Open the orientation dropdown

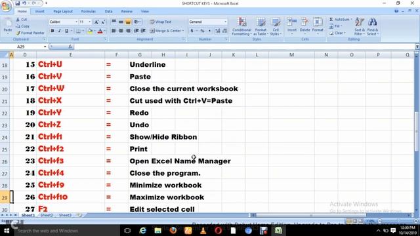(x=137, y=22)
